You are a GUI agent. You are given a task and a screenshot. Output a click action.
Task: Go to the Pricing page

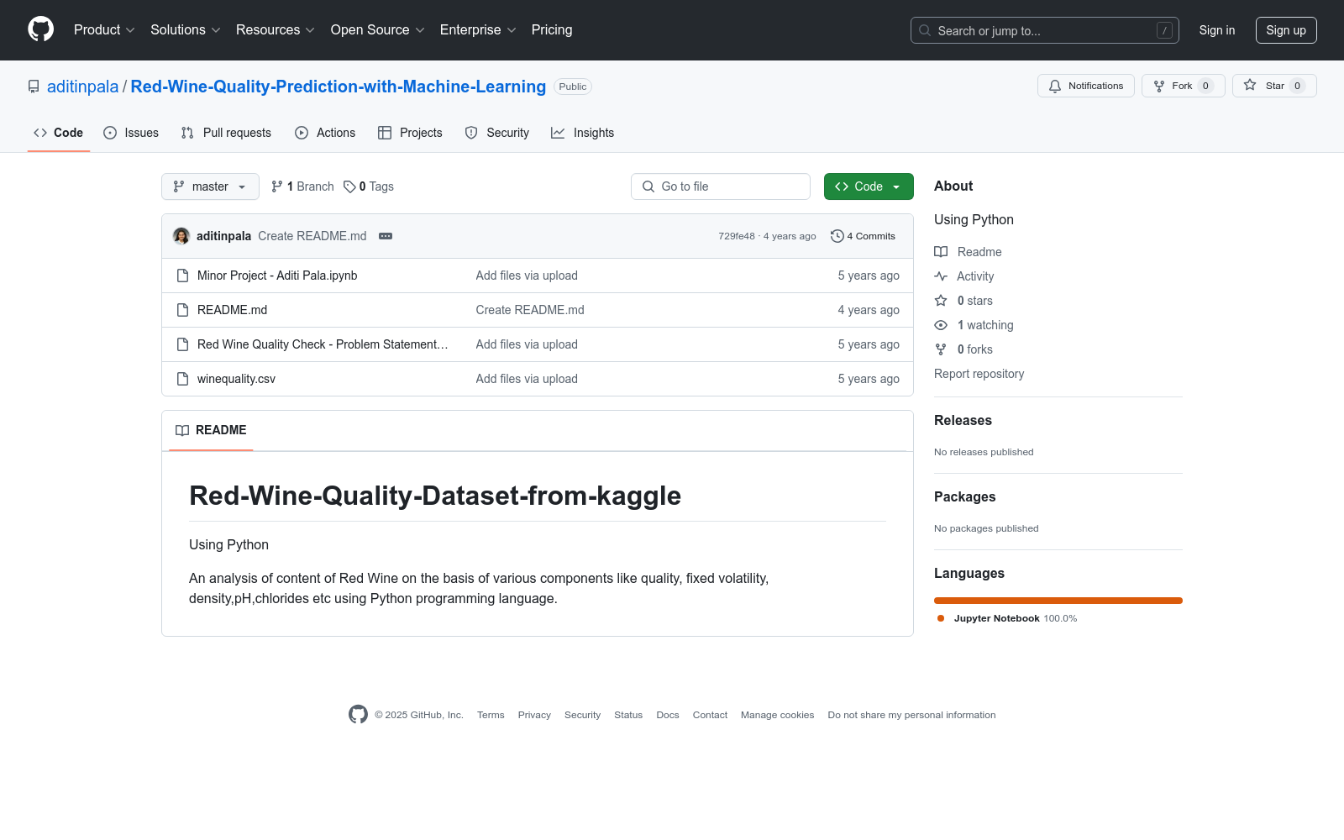pyautogui.click(x=552, y=30)
